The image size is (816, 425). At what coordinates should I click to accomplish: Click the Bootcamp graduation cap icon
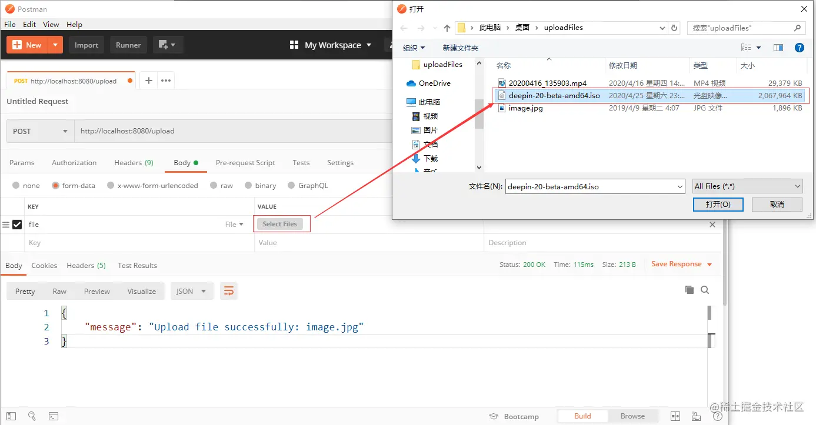494,416
